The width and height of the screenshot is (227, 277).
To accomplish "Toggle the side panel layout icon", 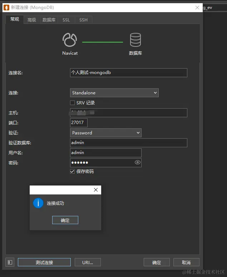I will pyautogui.click(x=10, y=262).
